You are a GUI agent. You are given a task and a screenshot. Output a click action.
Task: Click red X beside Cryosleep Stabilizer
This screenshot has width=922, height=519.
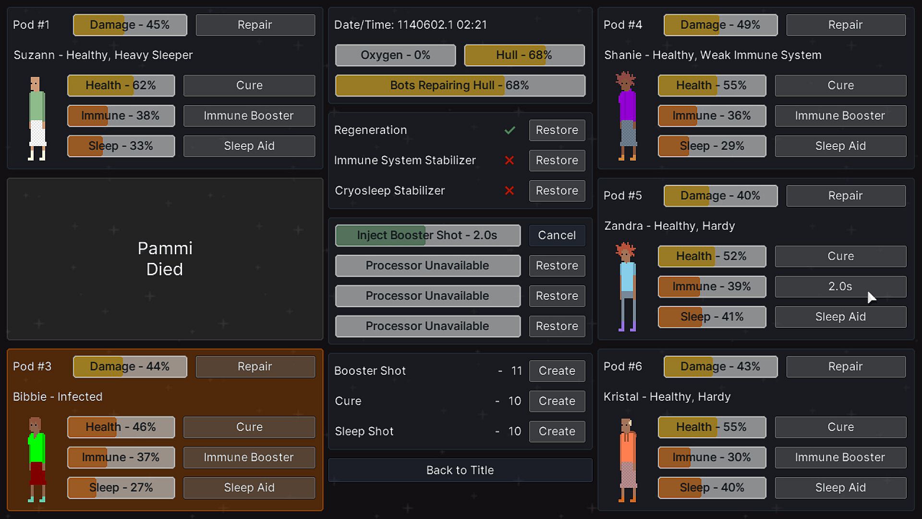(x=510, y=191)
